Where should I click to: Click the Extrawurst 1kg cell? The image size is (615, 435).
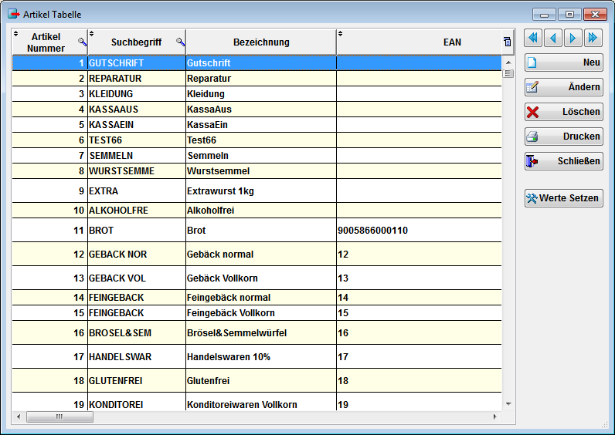(261, 191)
